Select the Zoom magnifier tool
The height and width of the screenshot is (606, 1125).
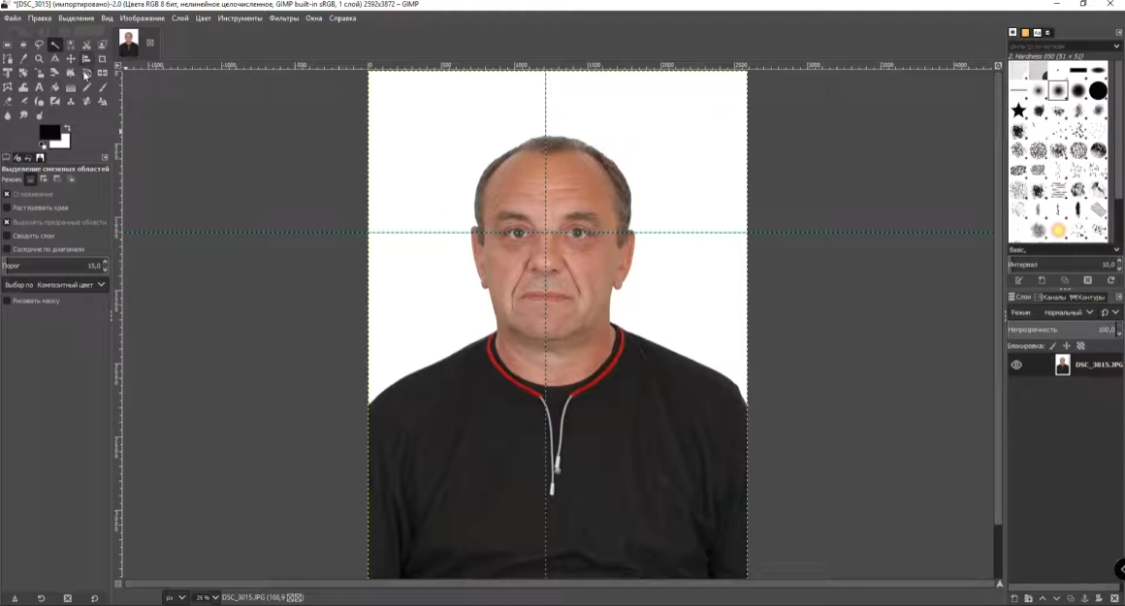(x=39, y=59)
